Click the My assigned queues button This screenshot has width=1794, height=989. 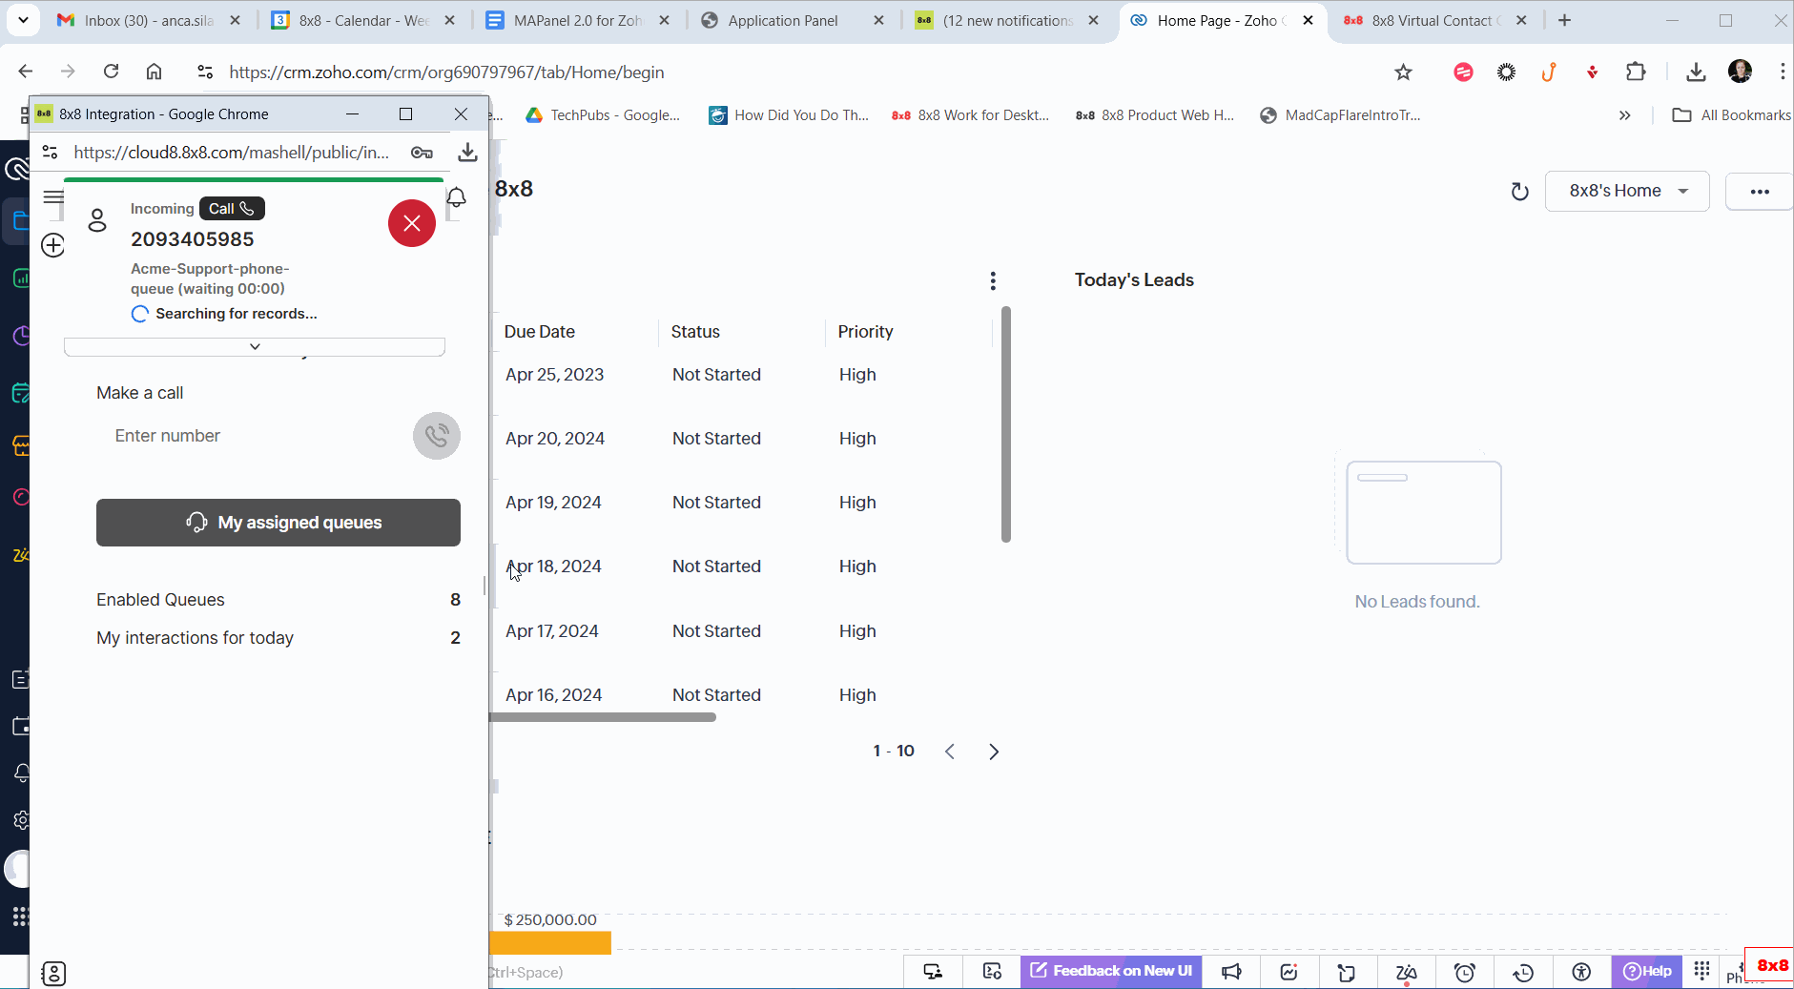click(278, 523)
